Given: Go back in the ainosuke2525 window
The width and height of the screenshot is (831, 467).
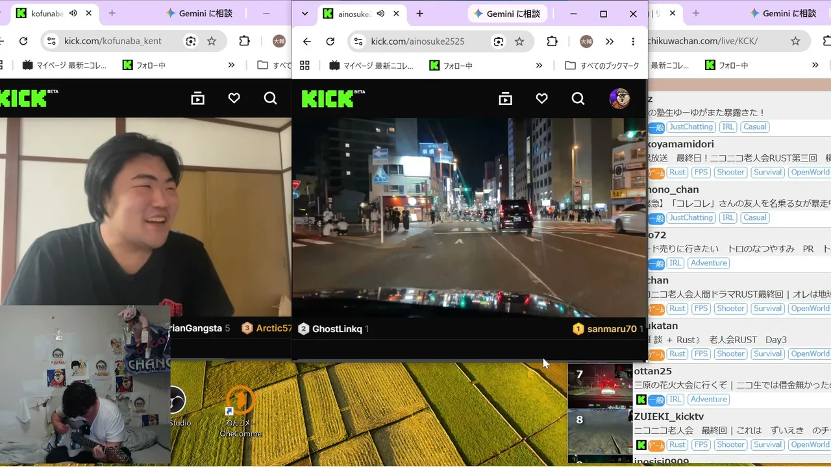Looking at the screenshot, I should (307, 42).
